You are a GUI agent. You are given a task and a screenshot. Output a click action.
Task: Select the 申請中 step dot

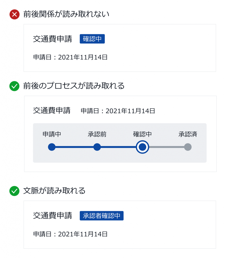point(52,147)
